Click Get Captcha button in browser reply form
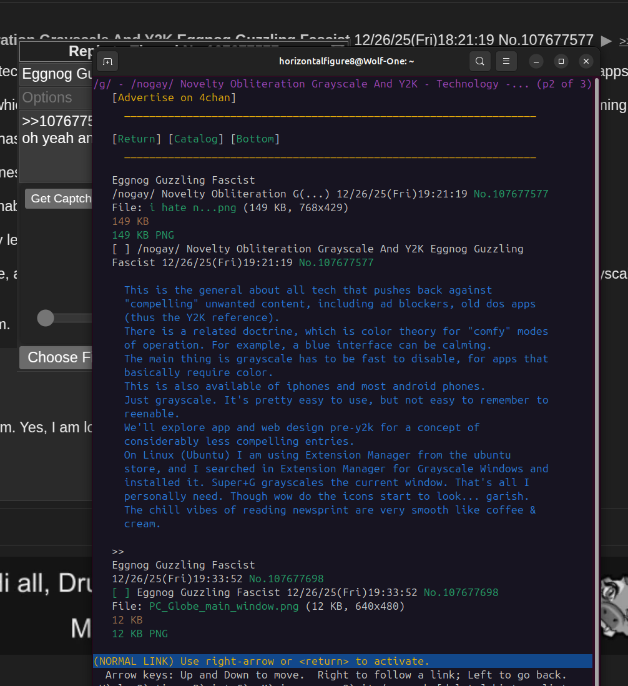Viewport: 628px width, 686px height. pyautogui.click(x=59, y=199)
